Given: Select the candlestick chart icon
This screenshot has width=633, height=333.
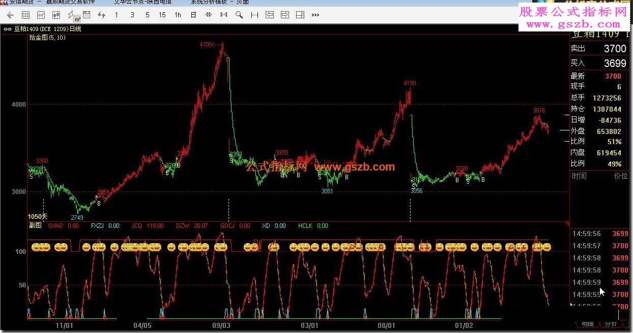Looking at the screenshot, I should pyautogui.click(x=56, y=15).
